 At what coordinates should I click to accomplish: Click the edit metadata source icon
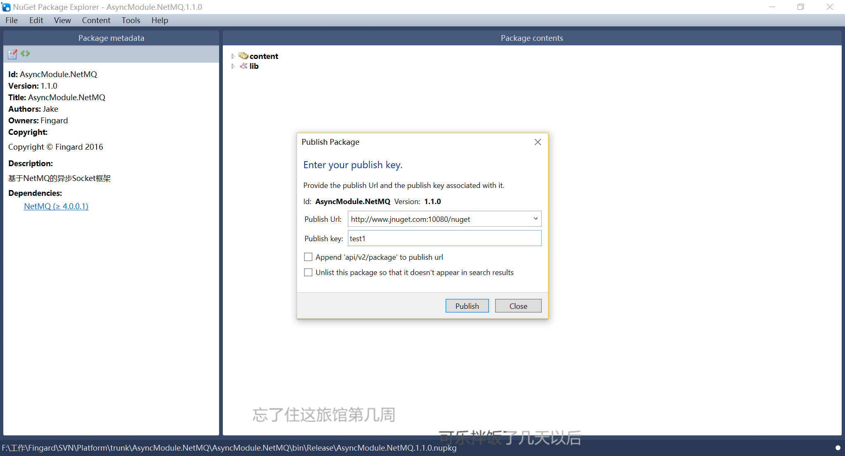26,54
